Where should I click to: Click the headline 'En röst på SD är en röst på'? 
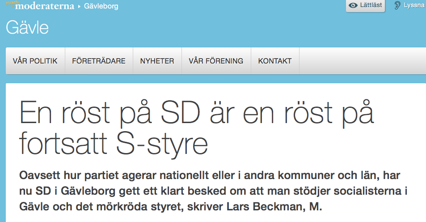(x=197, y=113)
